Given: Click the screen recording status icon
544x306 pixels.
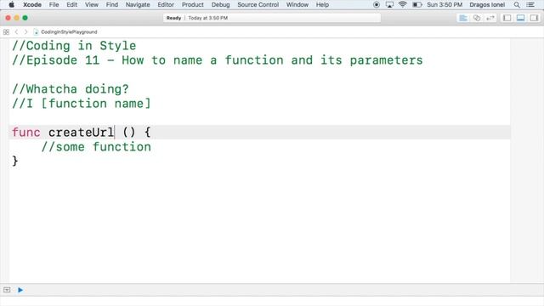Looking at the screenshot, I should coord(376,5).
